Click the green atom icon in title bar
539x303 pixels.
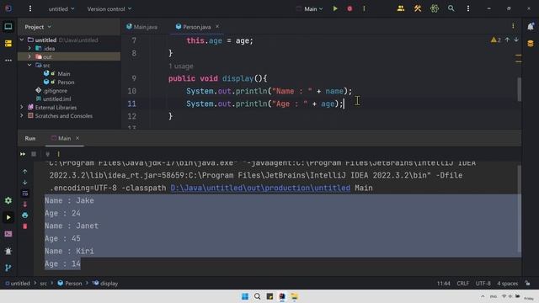(x=435, y=8)
